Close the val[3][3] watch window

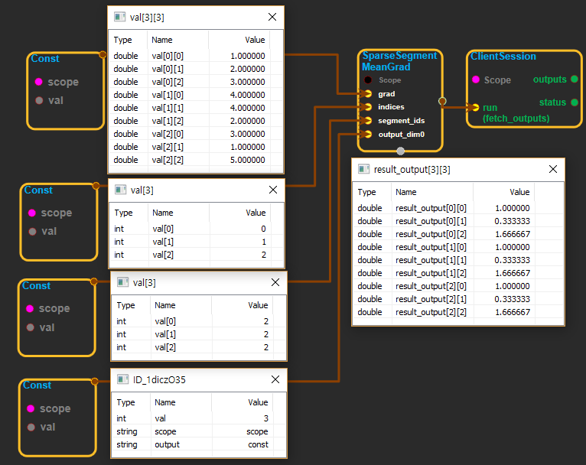pos(272,17)
